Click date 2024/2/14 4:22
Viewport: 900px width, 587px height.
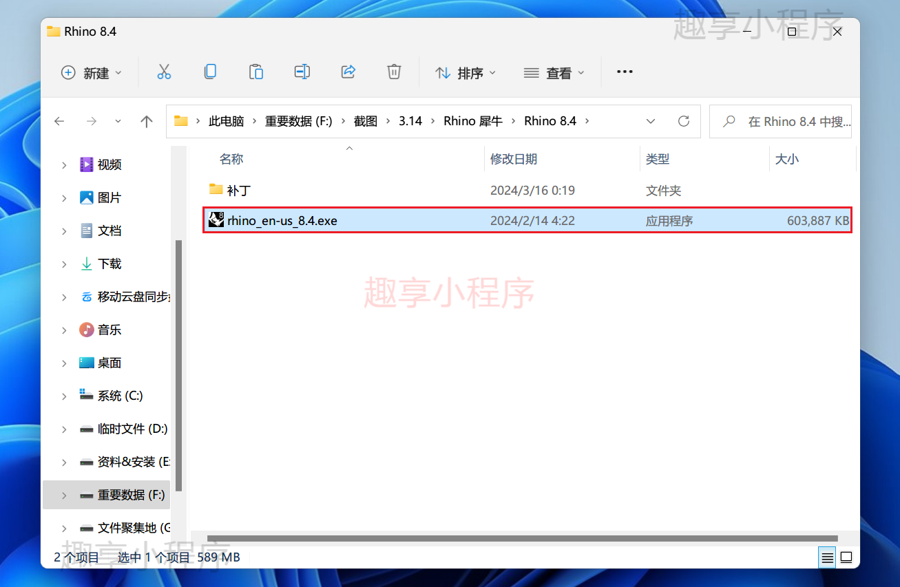click(532, 221)
